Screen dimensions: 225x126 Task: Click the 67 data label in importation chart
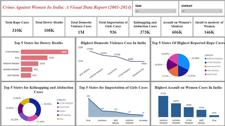coord(129,112)
